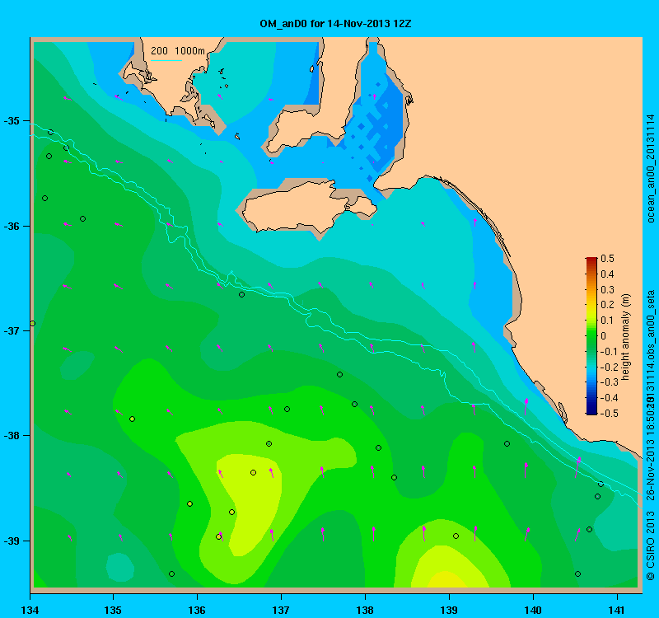Click the colorbar label "-0.2"
659x618 pixels.
point(609,367)
